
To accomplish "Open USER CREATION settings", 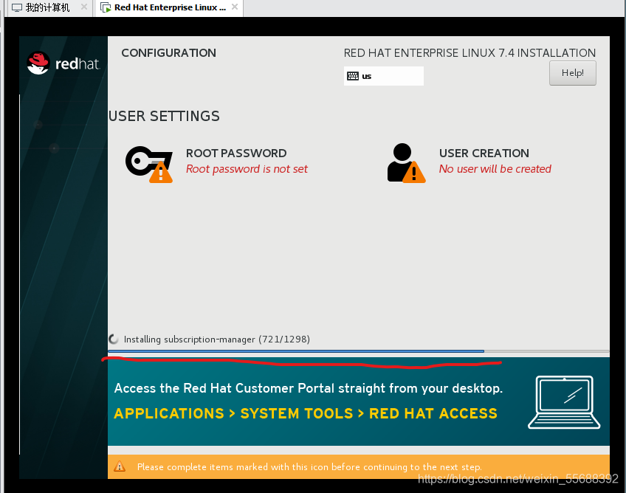I will click(x=469, y=163).
